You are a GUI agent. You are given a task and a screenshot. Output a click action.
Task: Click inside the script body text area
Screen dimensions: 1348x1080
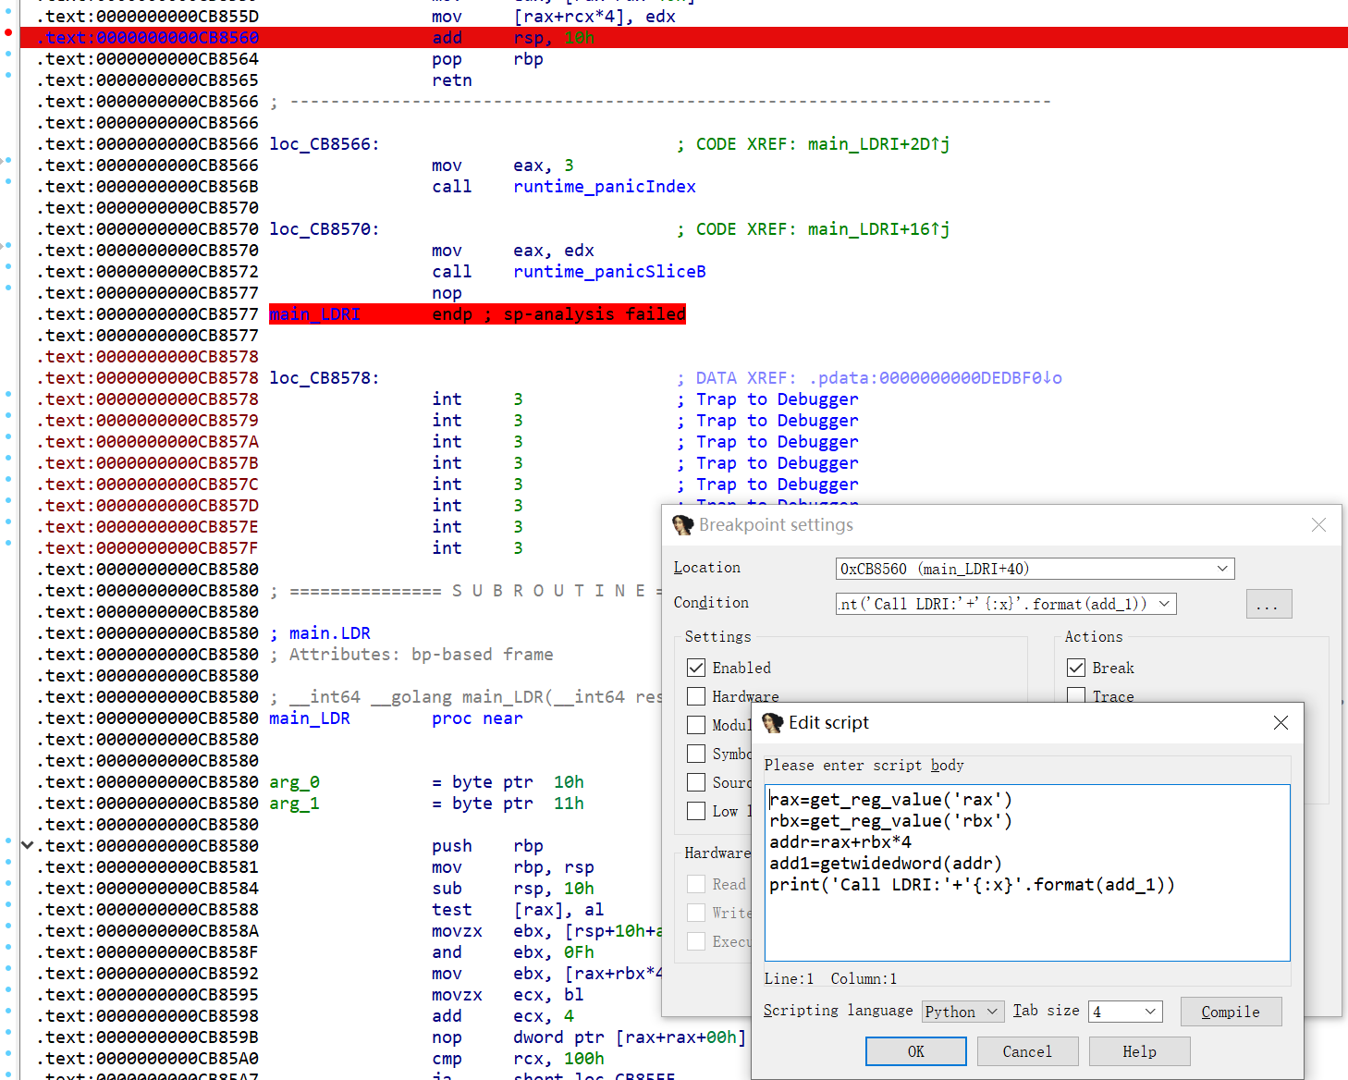(x=1026, y=925)
